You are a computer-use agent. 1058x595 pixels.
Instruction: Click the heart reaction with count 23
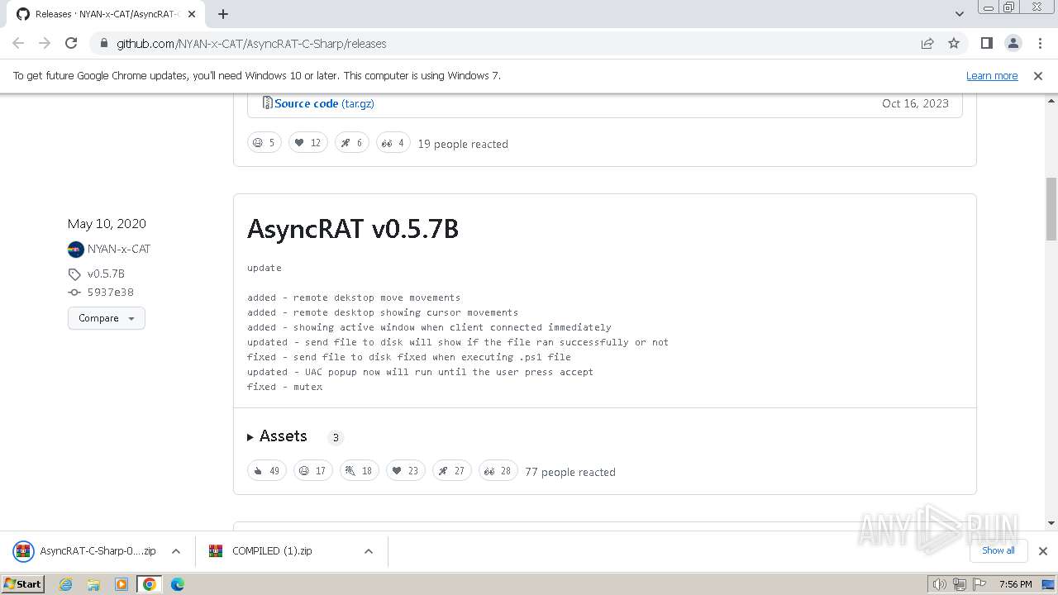click(406, 471)
